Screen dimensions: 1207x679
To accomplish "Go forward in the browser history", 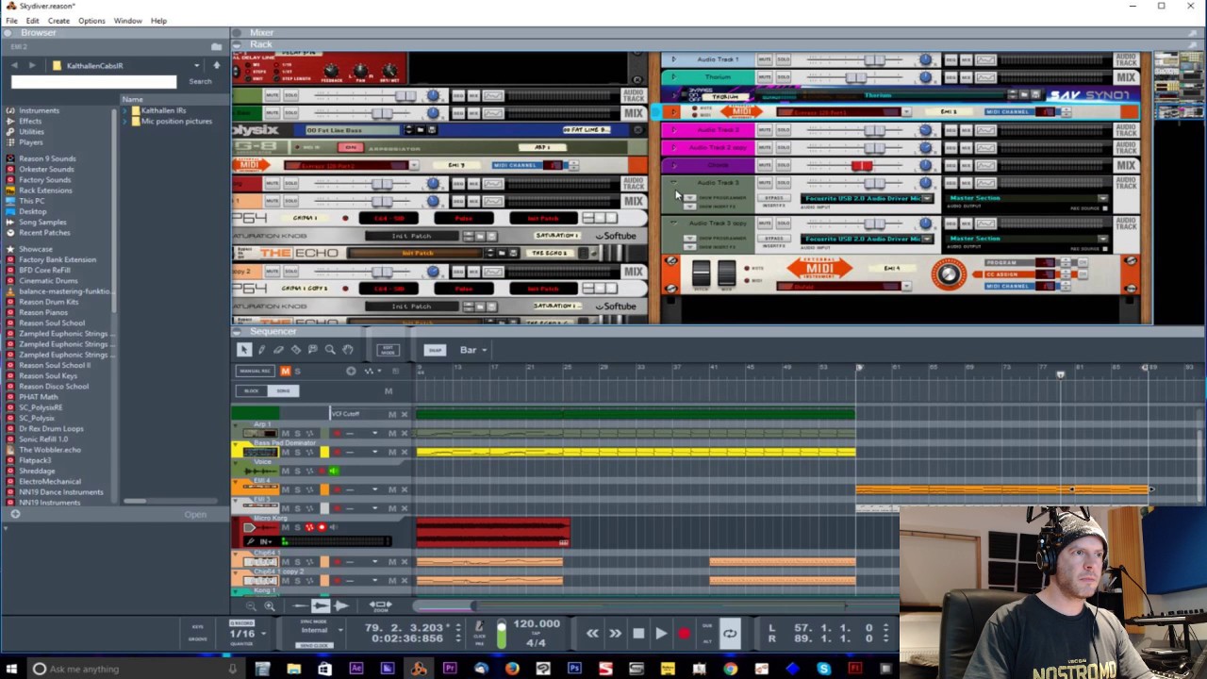I will tap(32, 65).
